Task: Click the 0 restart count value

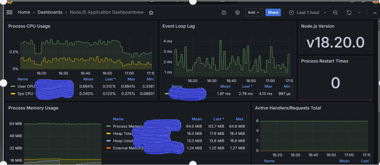Action: [336, 83]
